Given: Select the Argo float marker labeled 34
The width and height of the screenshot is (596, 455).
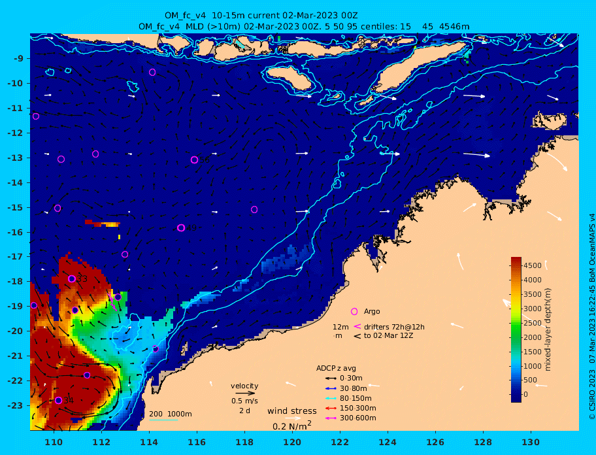Looking at the screenshot, I should point(58,400).
